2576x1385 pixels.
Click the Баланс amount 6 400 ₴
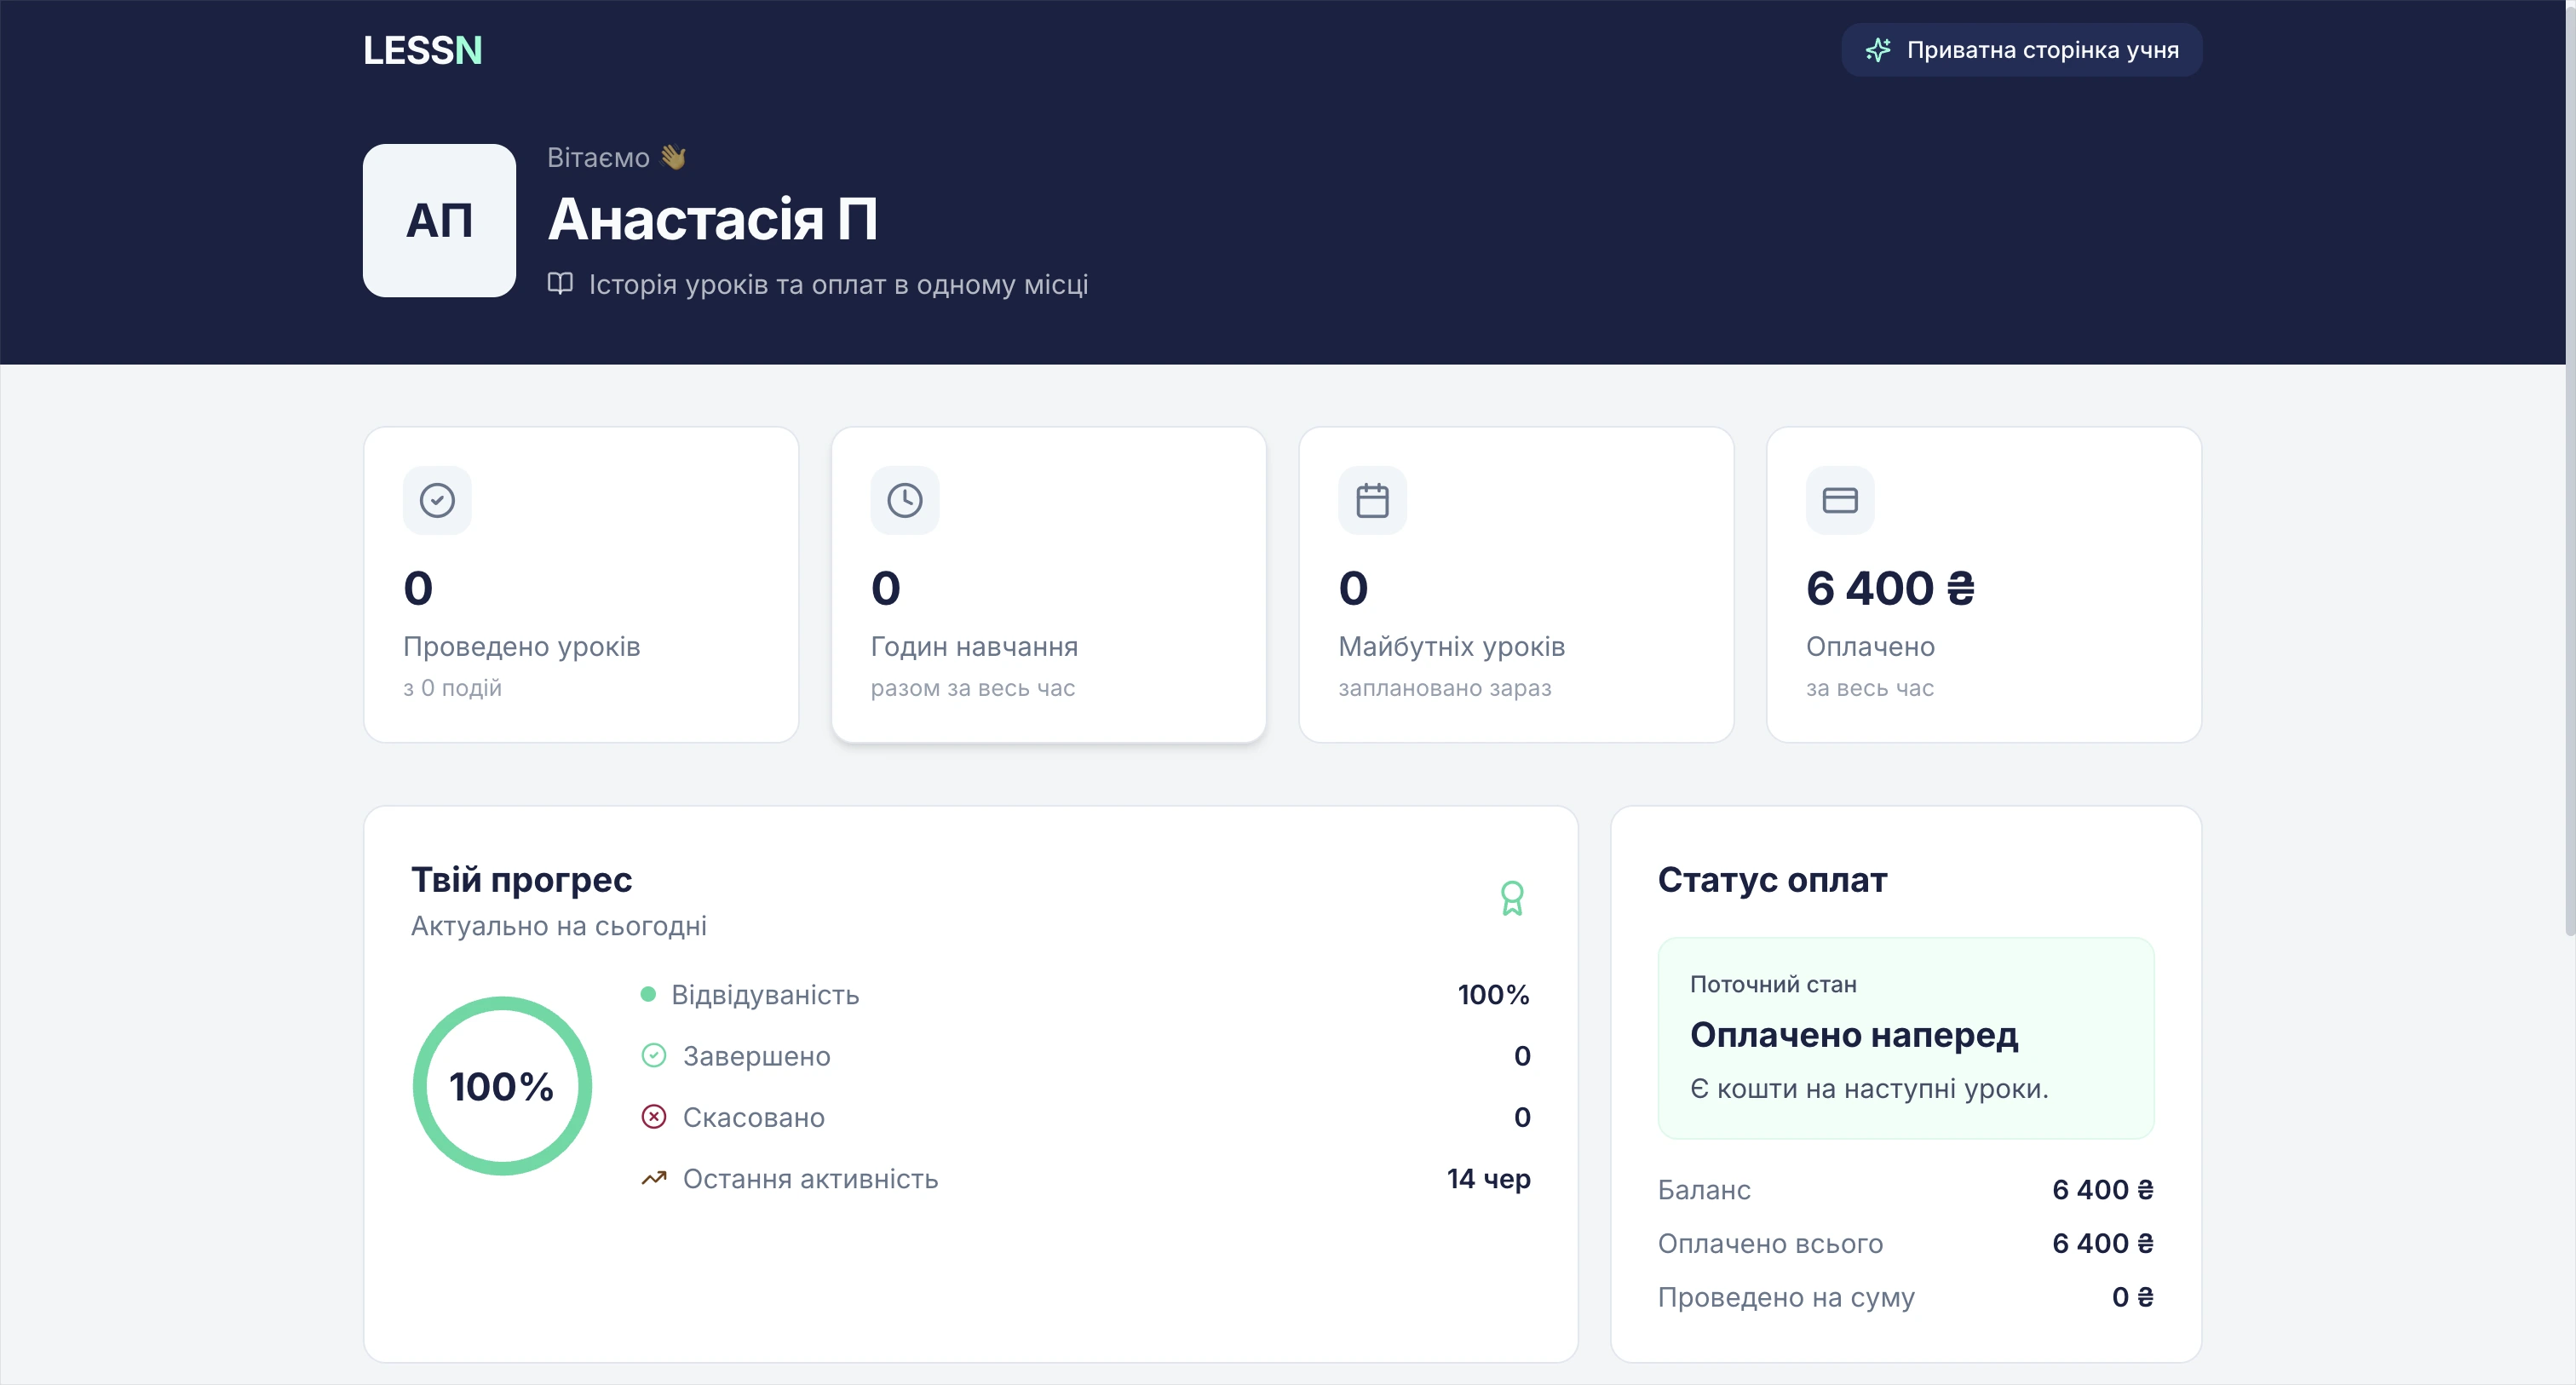(x=2103, y=1190)
